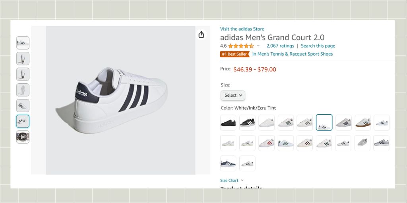Select the all-black shoe color swatch
407x203 pixels.
[x=228, y=123]
